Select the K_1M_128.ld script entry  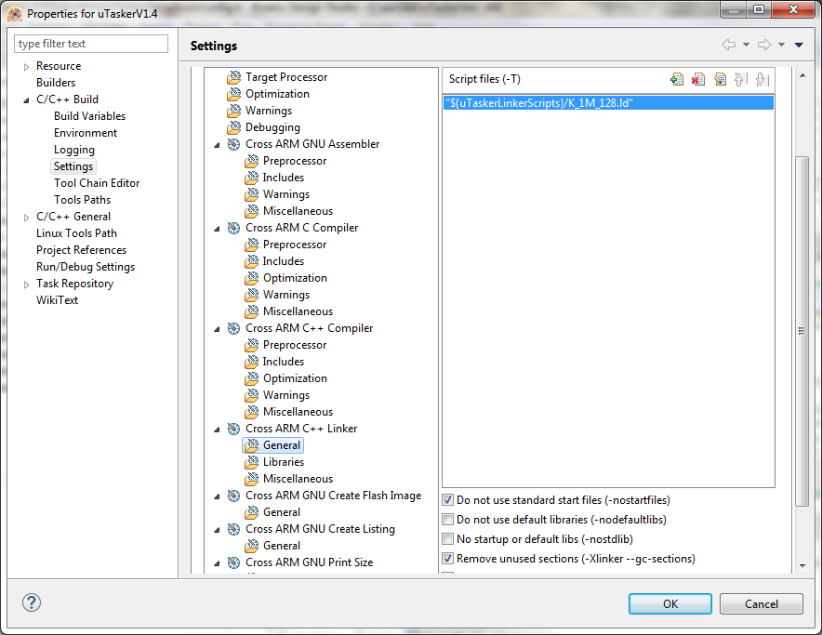pos(608,103)
